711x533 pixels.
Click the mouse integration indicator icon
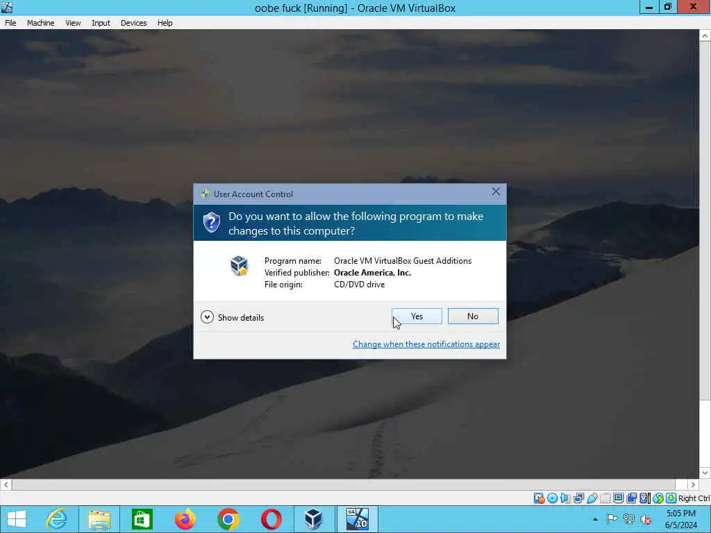[x=658, y=498]
